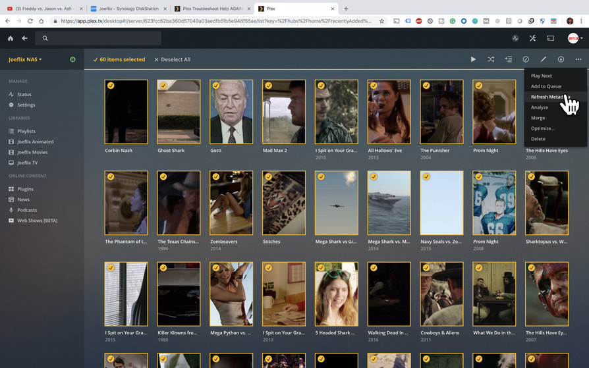Open the Mega Shark vs Giant thumbnail
Screen dimensions: 589x368
(337, 203)
